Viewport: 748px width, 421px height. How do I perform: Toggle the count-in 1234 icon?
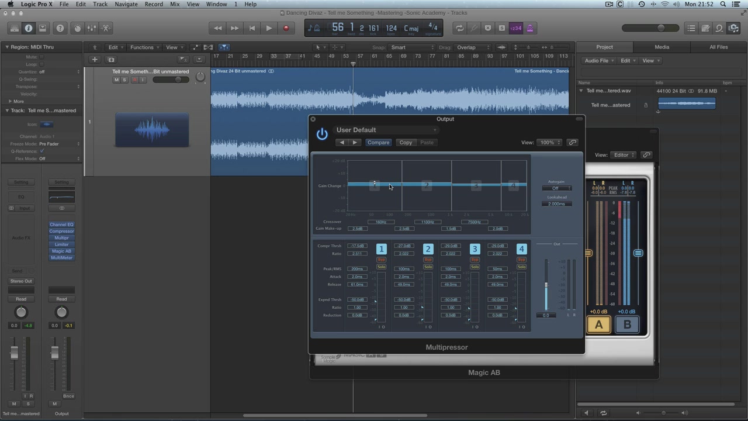515,28
